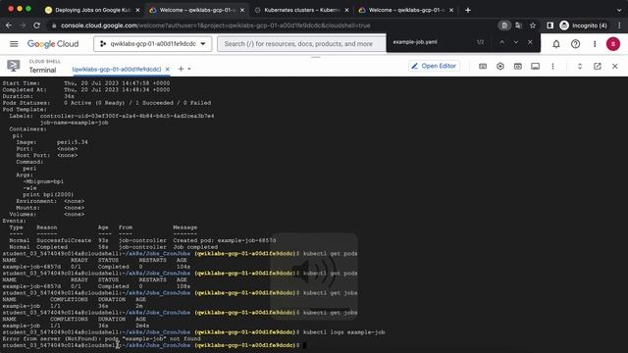The height and width of the screenshot is (353, 628).
Task: Open the translate page icon
Action: pyautogui.click(x=519, y=25)
